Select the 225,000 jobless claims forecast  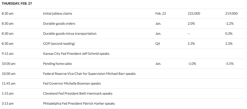(194, 13)
